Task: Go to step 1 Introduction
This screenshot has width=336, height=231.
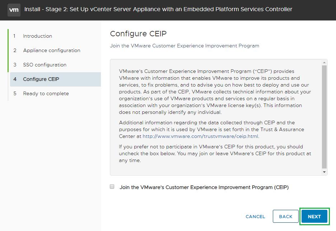Action: click(37, 36)
